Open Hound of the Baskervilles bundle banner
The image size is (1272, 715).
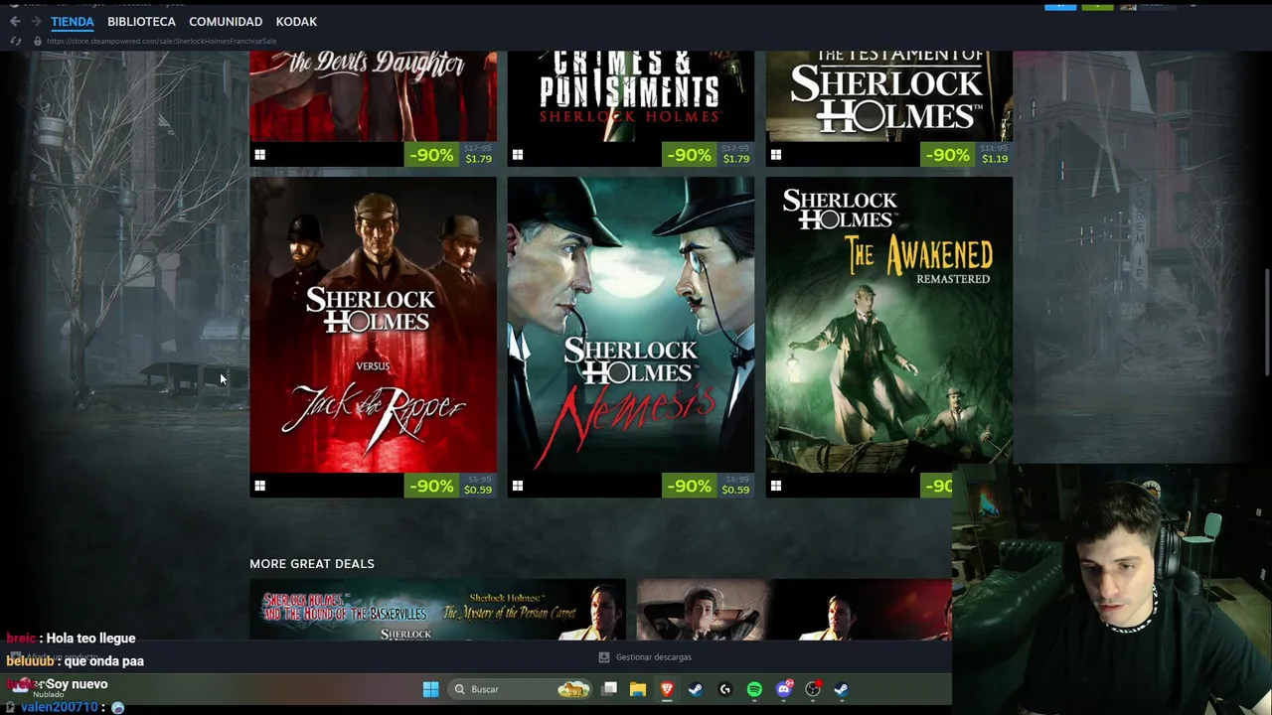point(437,610)
